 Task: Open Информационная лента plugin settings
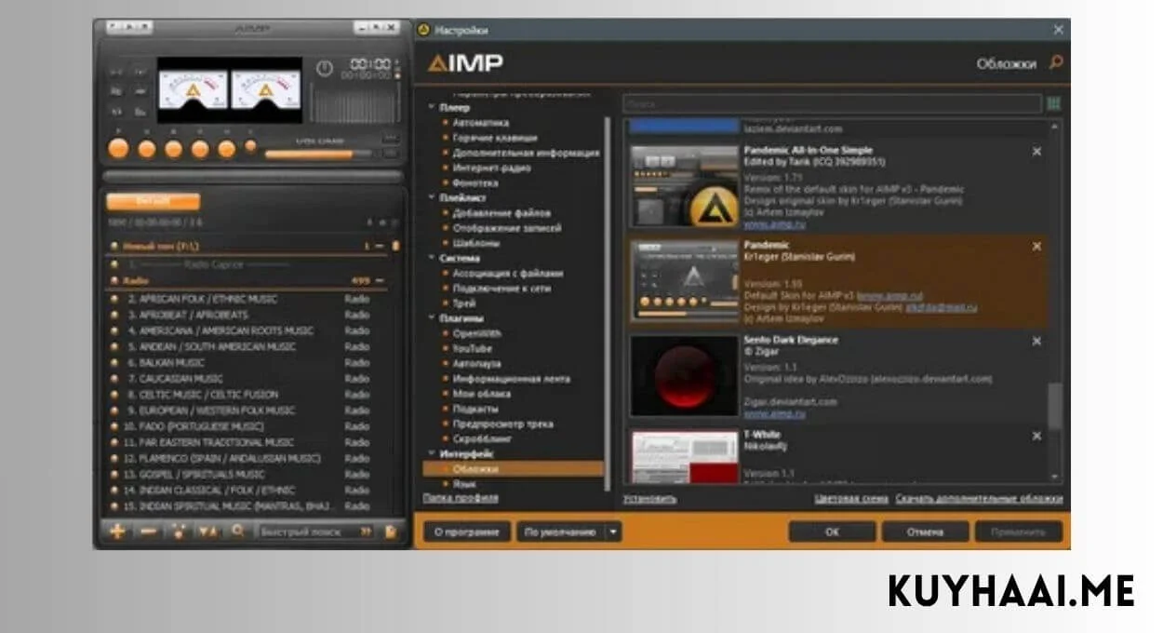tap(512, 379)
